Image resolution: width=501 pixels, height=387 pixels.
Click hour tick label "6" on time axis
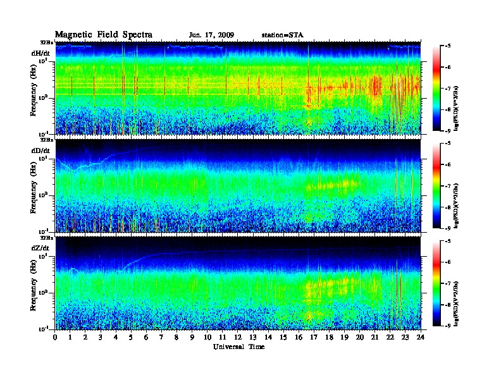click(x=146, y=338)
